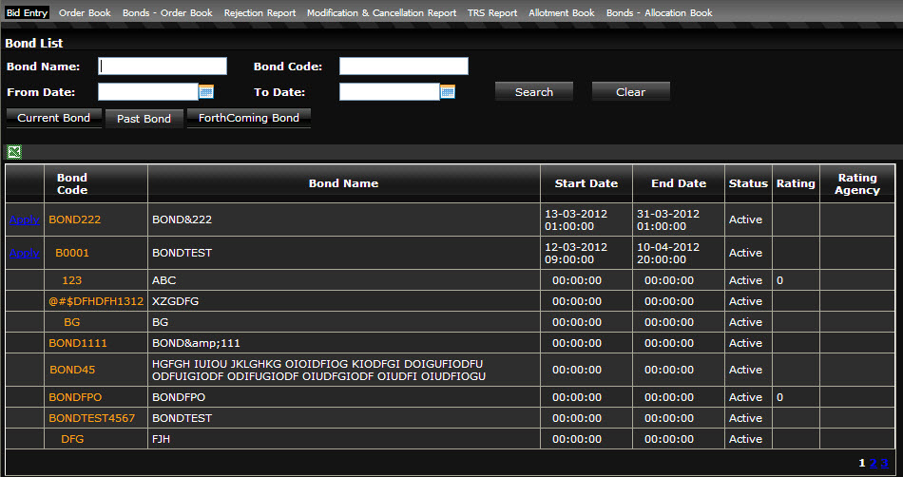Open the TRS Report menu
Screen dimensions: 903x477
coord(492,12)
